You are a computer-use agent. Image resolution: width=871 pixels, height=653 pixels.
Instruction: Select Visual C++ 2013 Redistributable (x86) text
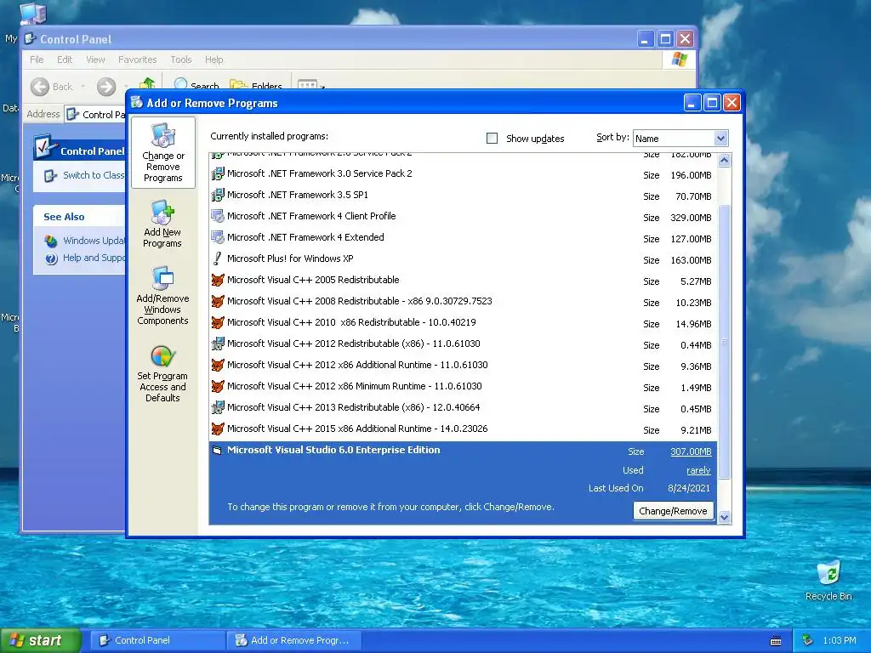coord(353,407)
